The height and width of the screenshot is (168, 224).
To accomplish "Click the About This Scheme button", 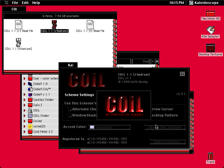I will (x=165, y=127).
